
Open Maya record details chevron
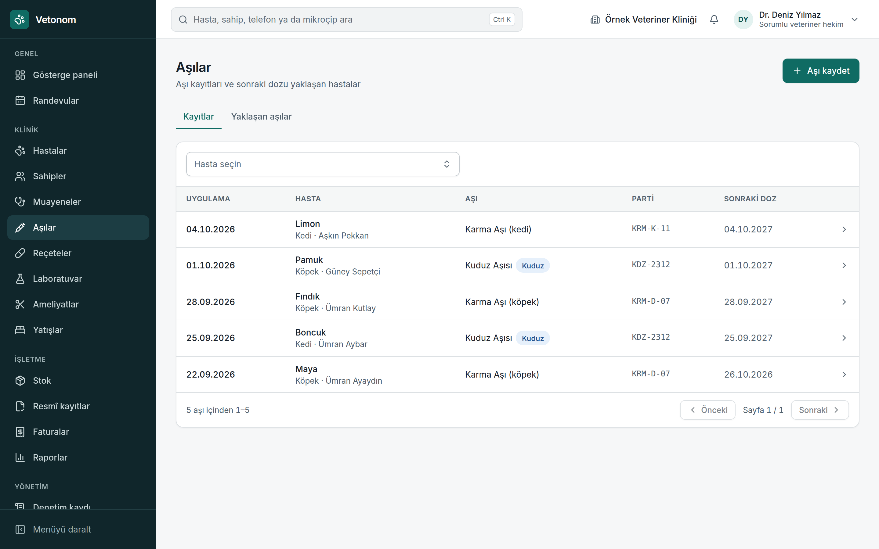[844, 374]
